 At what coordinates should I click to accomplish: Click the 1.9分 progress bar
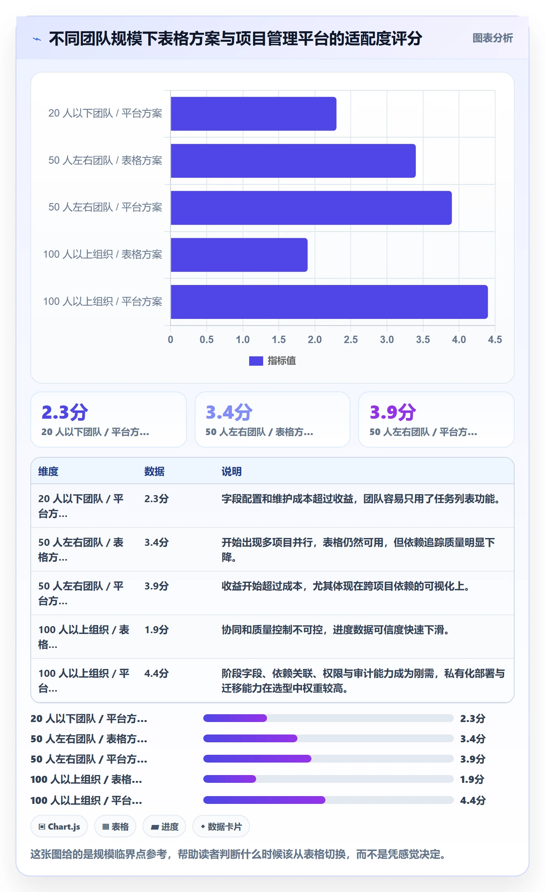coord(328,779)
